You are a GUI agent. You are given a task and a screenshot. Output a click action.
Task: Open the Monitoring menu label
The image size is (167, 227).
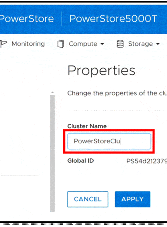(28, 44)
